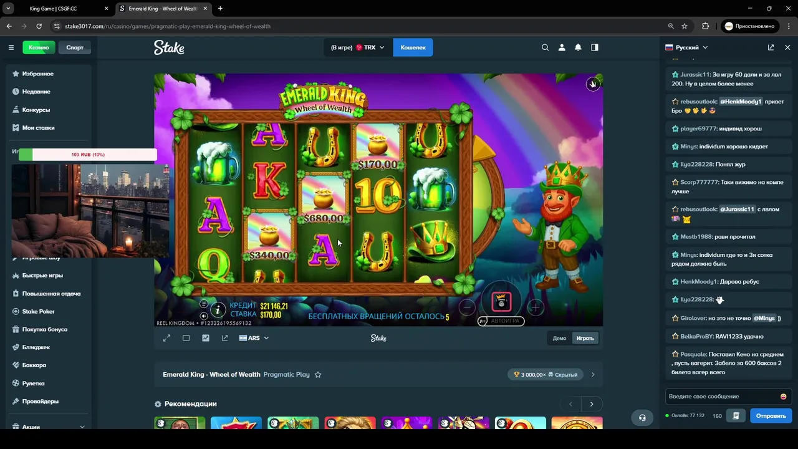Start Автоигра autoplay
The width and height of the screenshot is (798, 449).
click(x=501, y=321)
